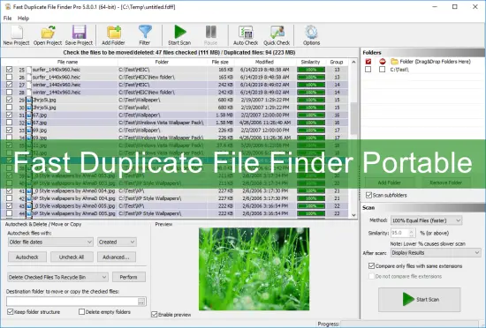Image resolution: width=486 pixels, height=328 pixels.
Task: Click the Similarity value stepper arrows
Action: point(411,233)
